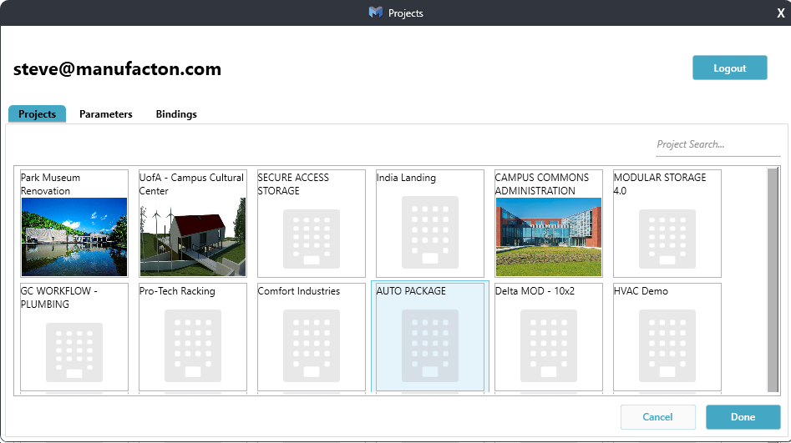Viewport: 791px width, 443px height.
Task: Open the Bindings tab
Action: pos(176,114)
